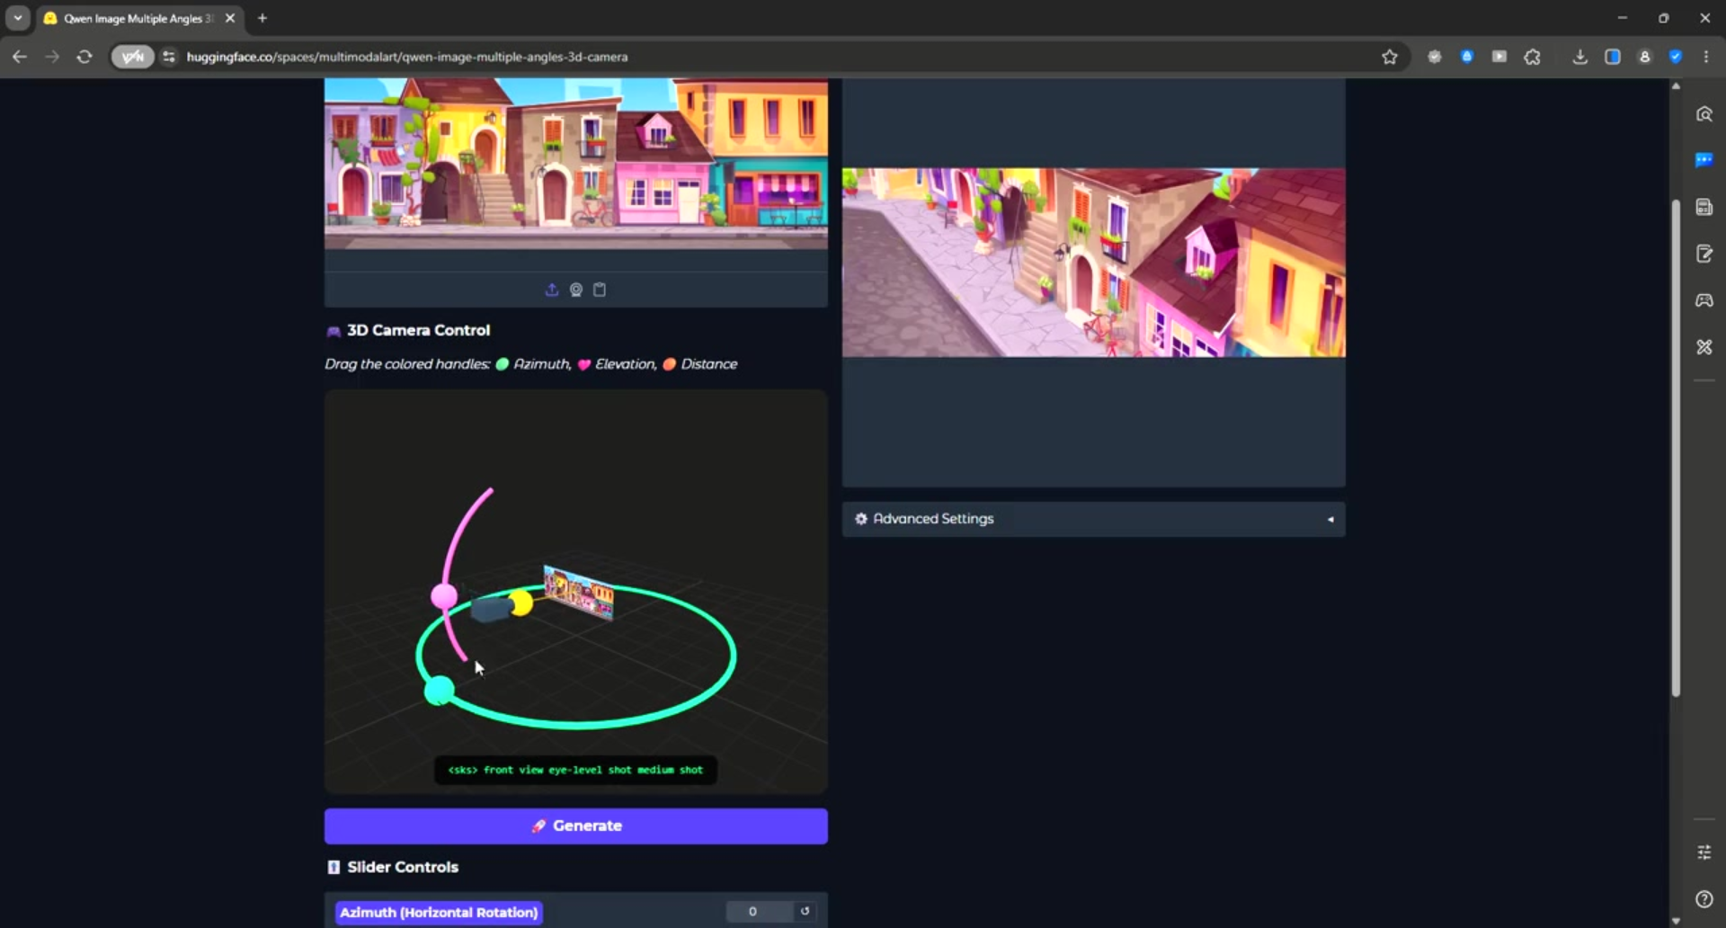Open the sidebar chat bubble icon
The height and width of the screenshot is (928, 1726).
(1704, 161)
